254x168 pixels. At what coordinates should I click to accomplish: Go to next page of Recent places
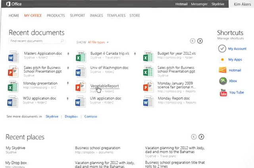click(x=201, y=137)
